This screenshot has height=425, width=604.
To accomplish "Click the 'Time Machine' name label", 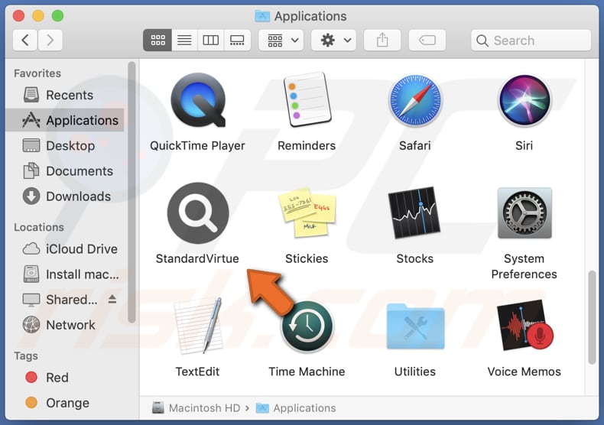I will (x=307, y=371).
